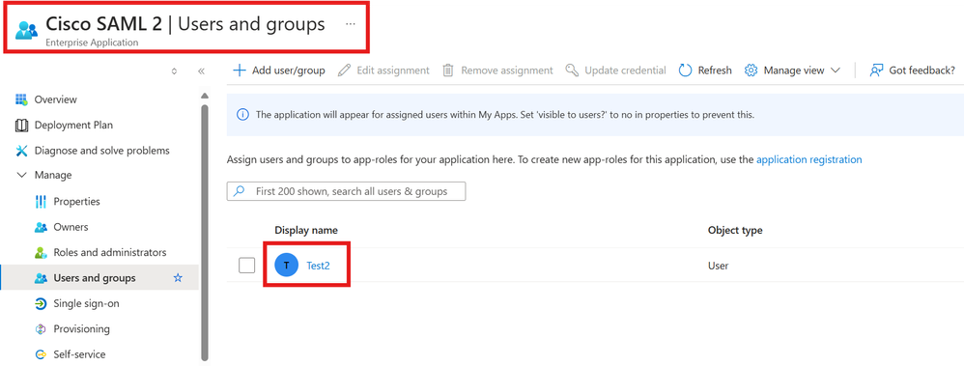964x366 pixels.
Task: Follow the application registration link
Action: pos(809,159)
